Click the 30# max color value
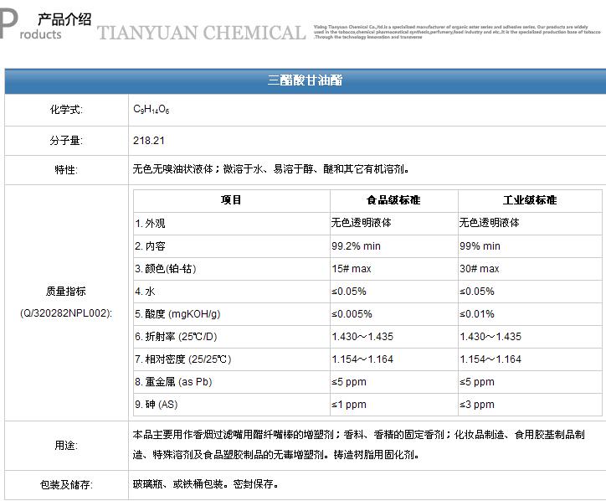This screenshot has height=501, width=606. click(479, 269)
